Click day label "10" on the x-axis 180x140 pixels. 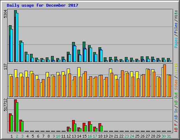coord(58,136)
